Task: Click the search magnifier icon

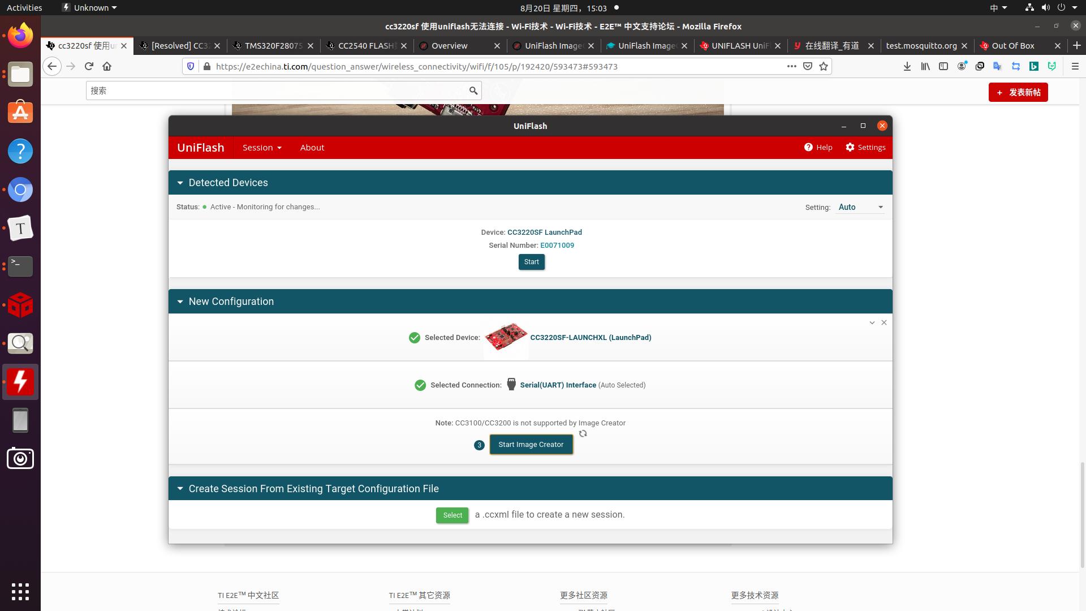Action: click(473, 91)
